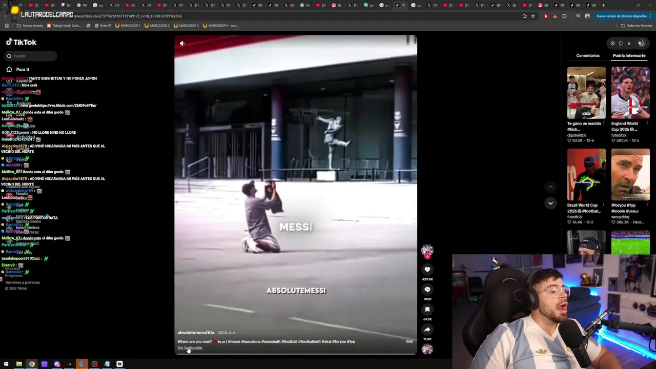Visit clipstwiitch profile link
The width and height of the screenshot is (656, 369).
pos(577,135)
